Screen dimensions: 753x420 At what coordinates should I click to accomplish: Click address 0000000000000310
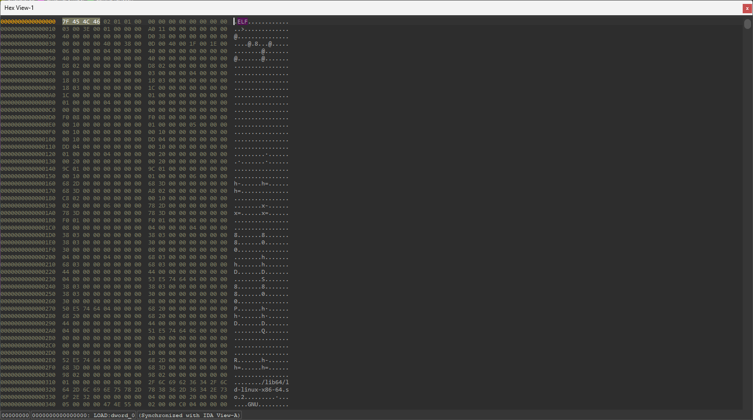click(x=28, y=382)
